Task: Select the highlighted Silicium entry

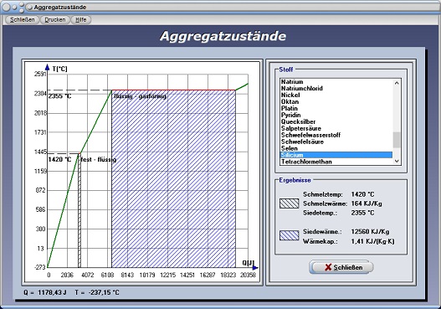Action: pyautogui.click(x=336, y=155)
